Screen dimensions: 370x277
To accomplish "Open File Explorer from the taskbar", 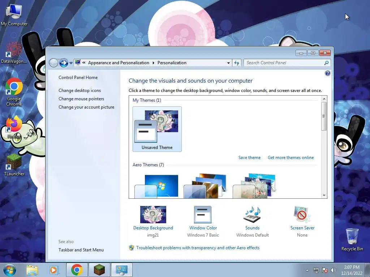I will [32, 270].
